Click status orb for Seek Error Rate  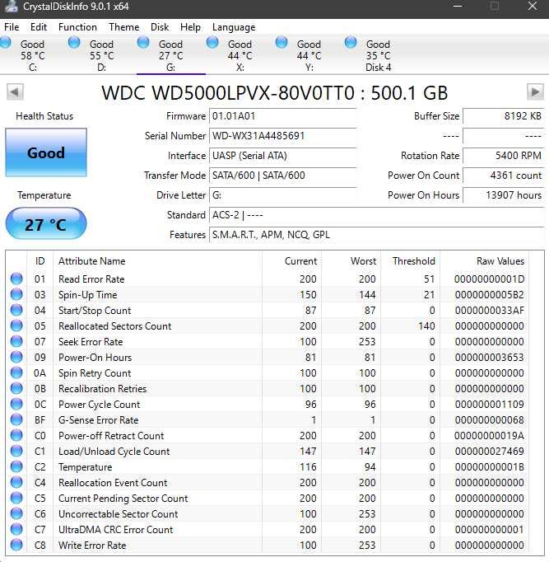pos(16,341)
